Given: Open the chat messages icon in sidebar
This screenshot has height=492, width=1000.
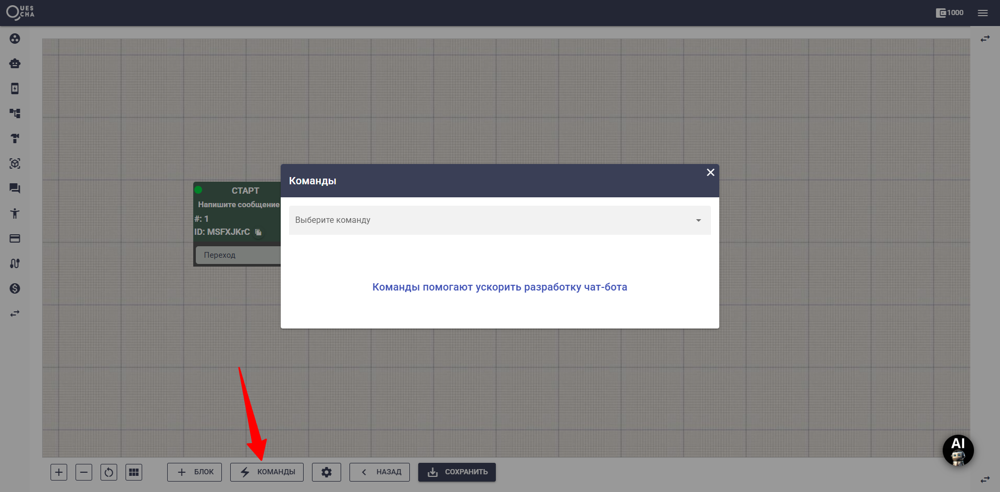Looking at the screenshot, I should tap(15, 188).
